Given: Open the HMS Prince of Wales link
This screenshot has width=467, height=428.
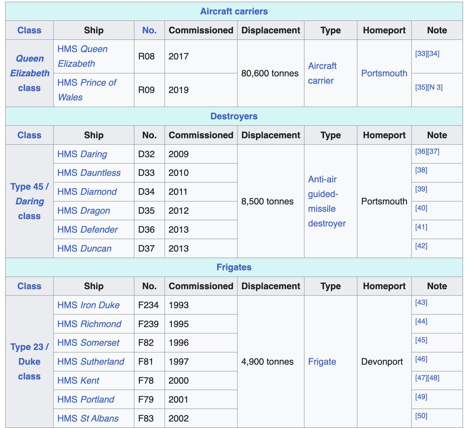Looking at the screenshot, I should (x=87, y=90).
